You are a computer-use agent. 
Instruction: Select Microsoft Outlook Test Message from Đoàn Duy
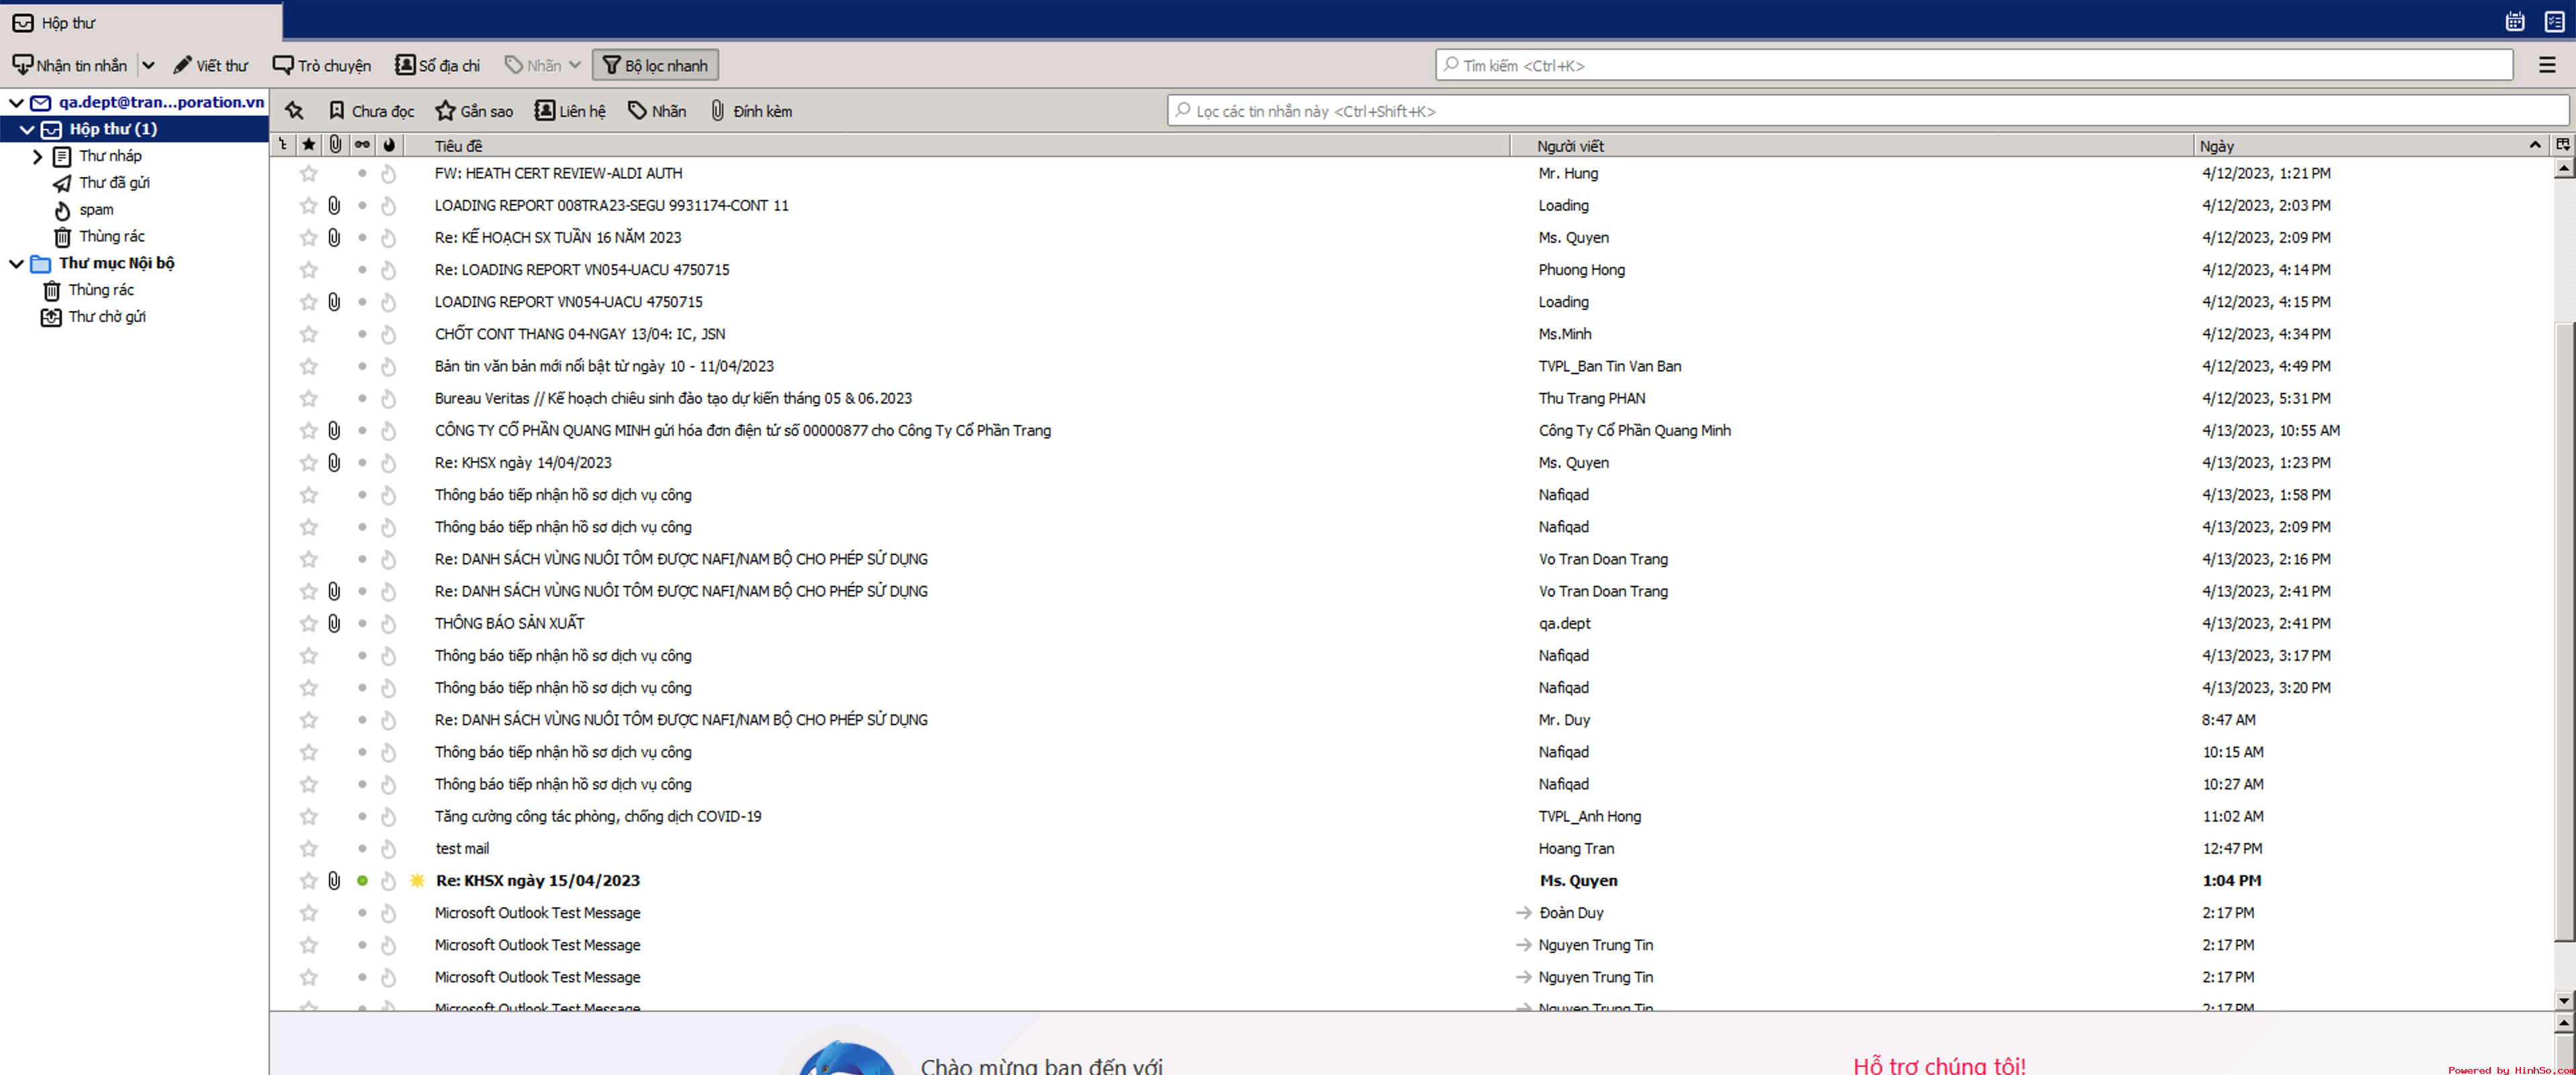coord(1412,913)
